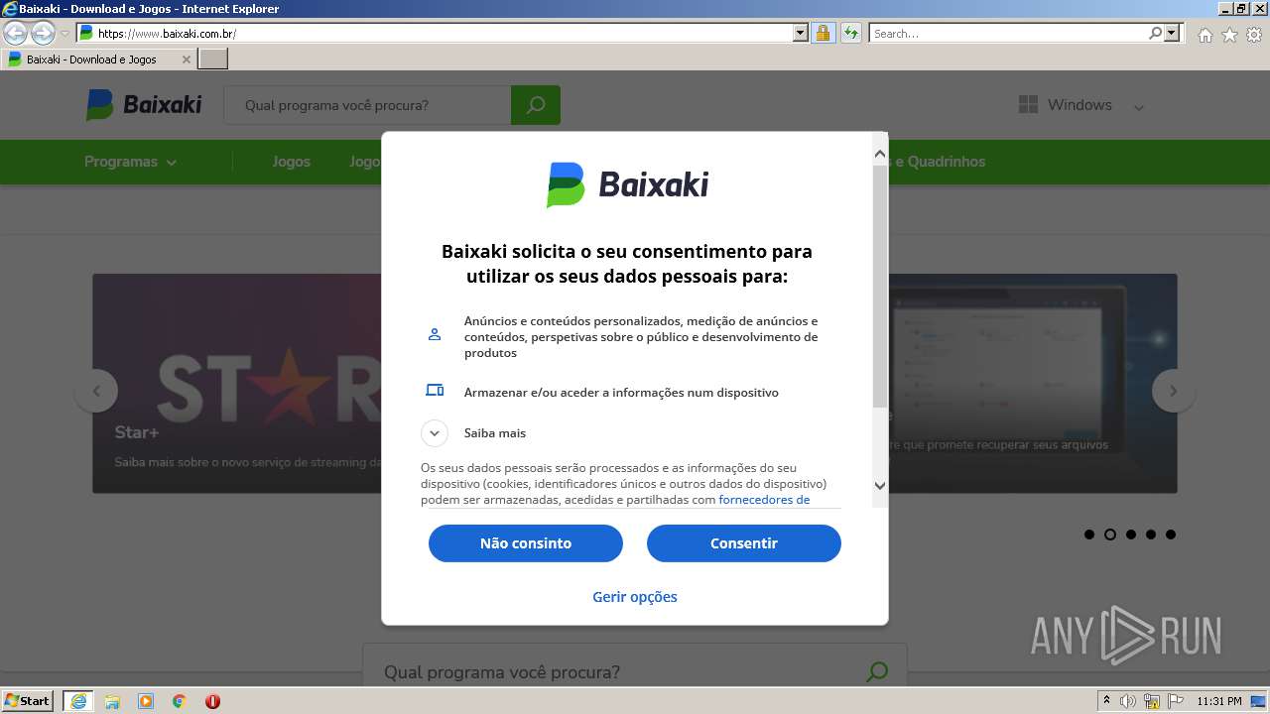Click the header search field 'Qual programa você procura?'
The image size is (1270, 714).
tap(367, 105)
